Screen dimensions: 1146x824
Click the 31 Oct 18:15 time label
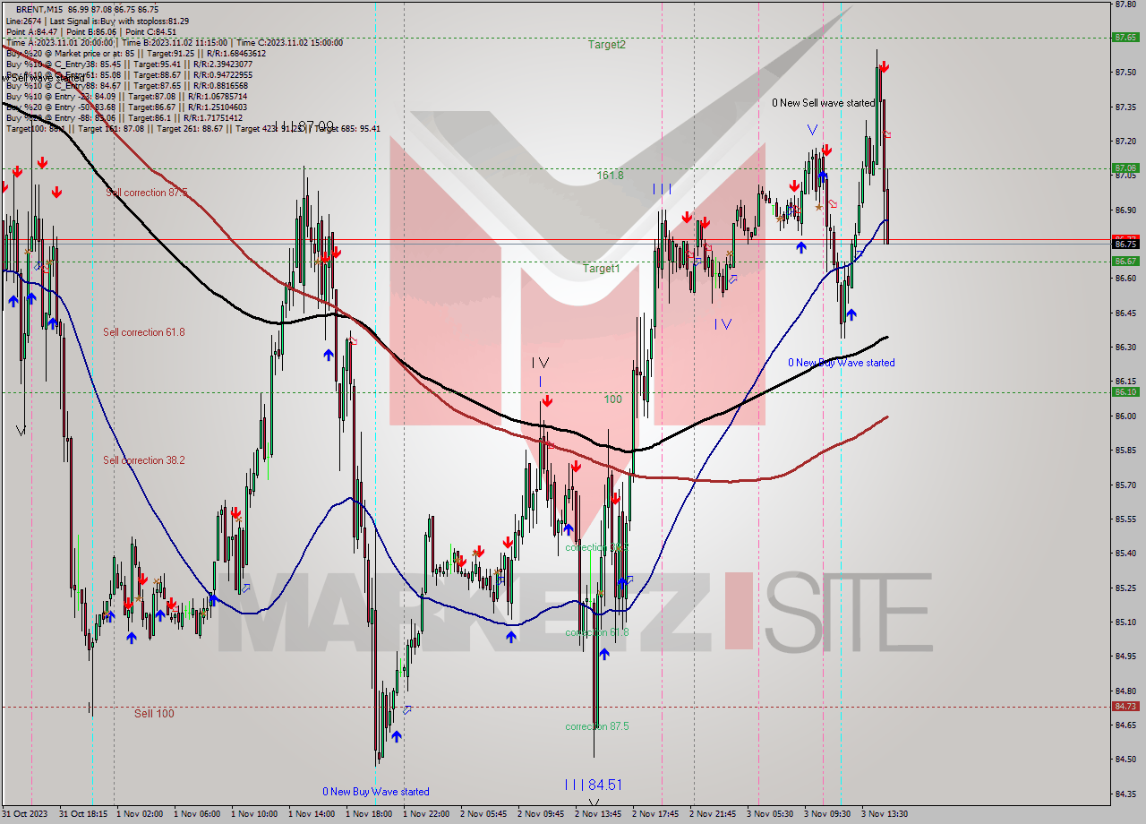coord(83,814)
